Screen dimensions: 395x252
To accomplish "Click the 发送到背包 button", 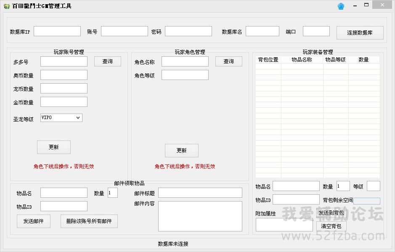I will click(x=331, y=213).
